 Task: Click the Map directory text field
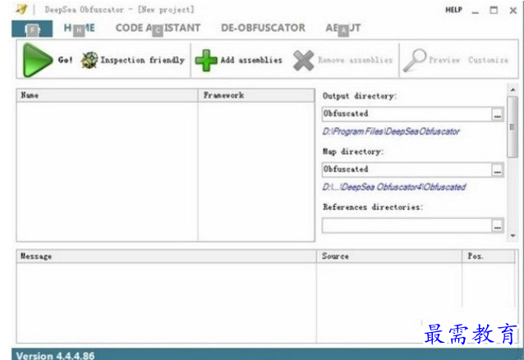tap(407, 170)
